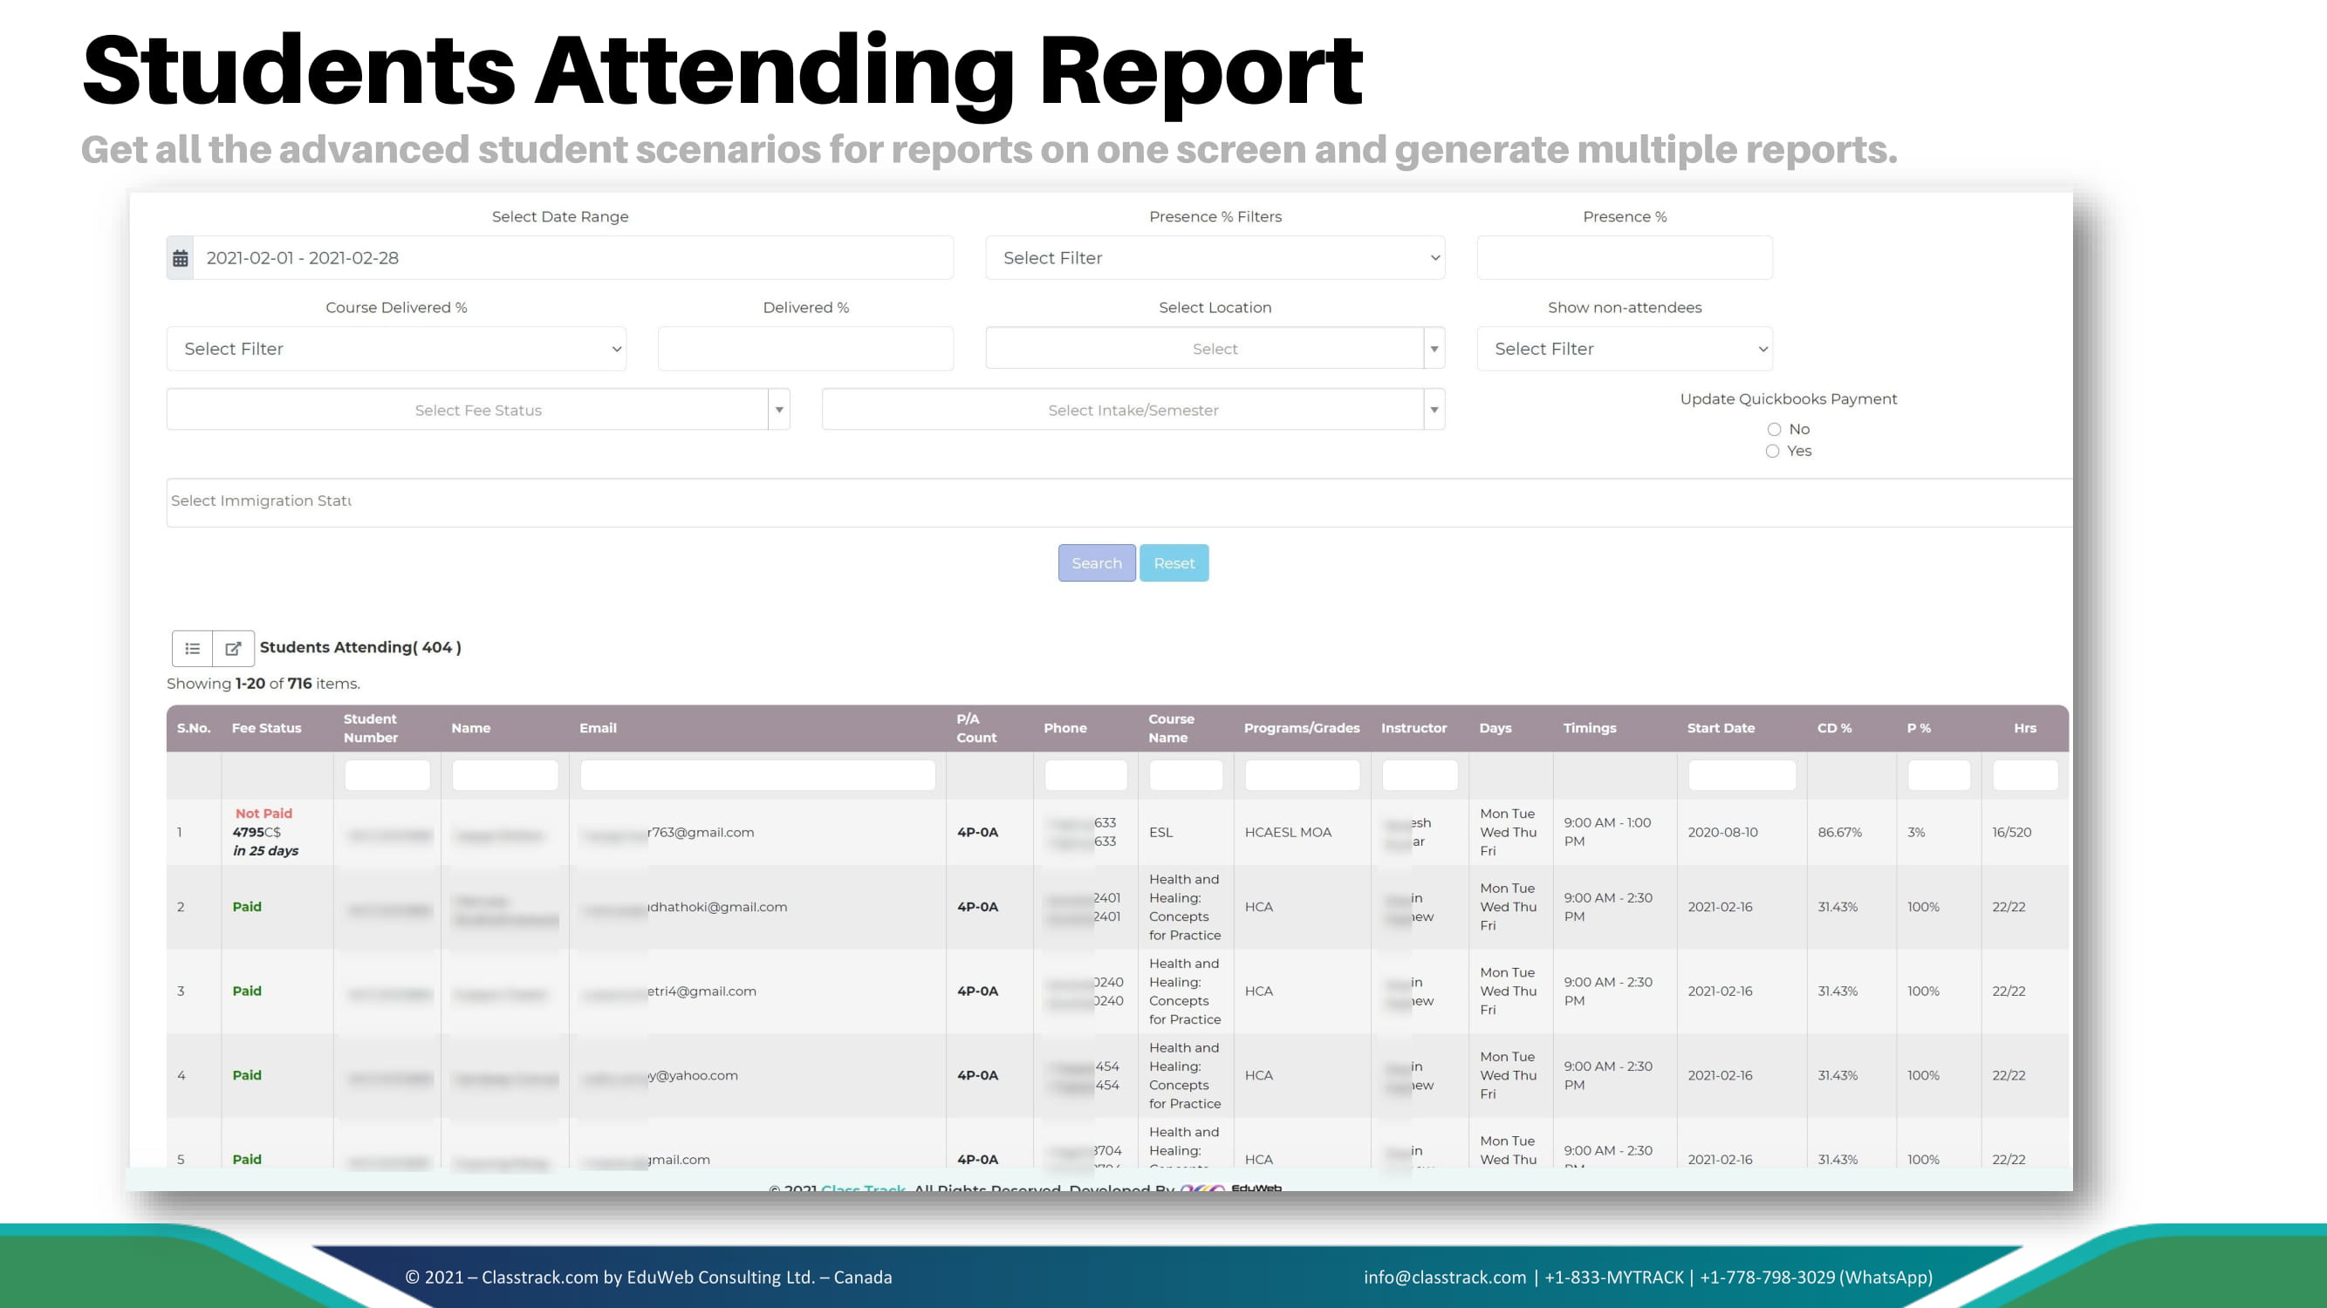Click the Email column filter box

757,775
